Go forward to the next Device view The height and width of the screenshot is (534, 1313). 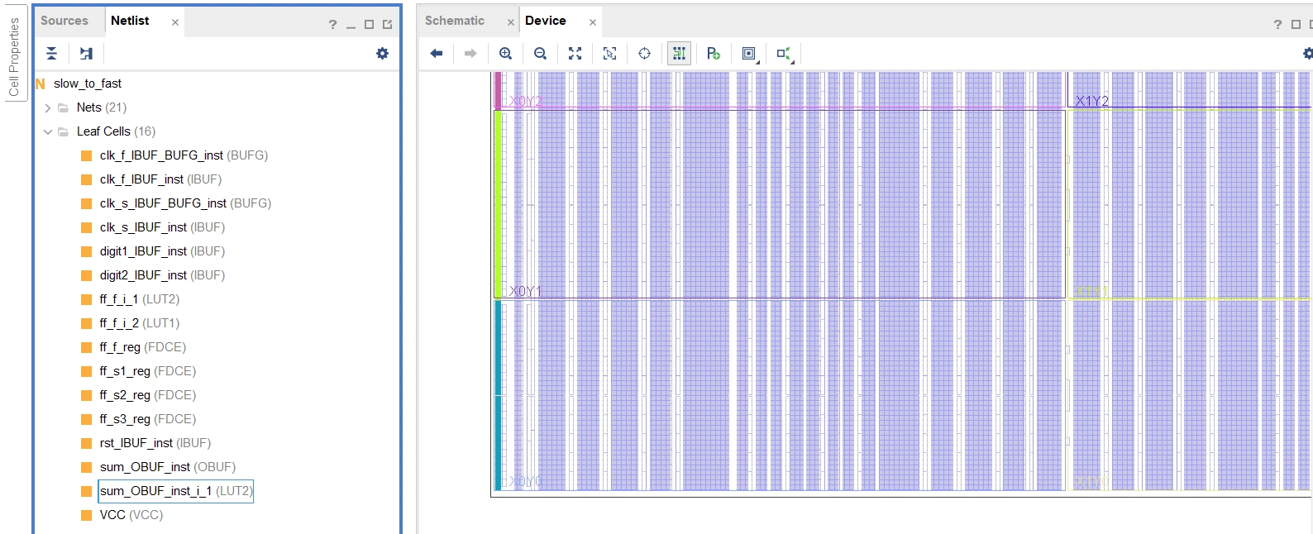pyautogui.click(x=470, y=54)
